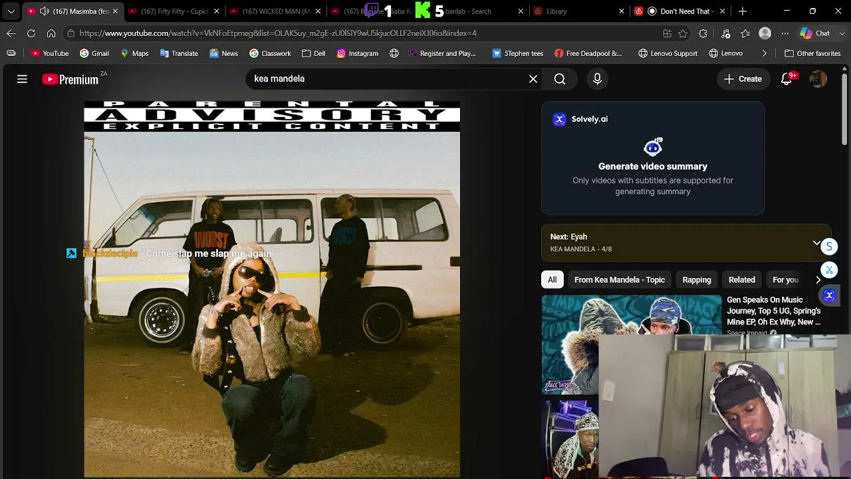Viewport: 851px width, 479px height.
Task: Click the floating 'S' extension icon
Action: (x=829, y=247)
